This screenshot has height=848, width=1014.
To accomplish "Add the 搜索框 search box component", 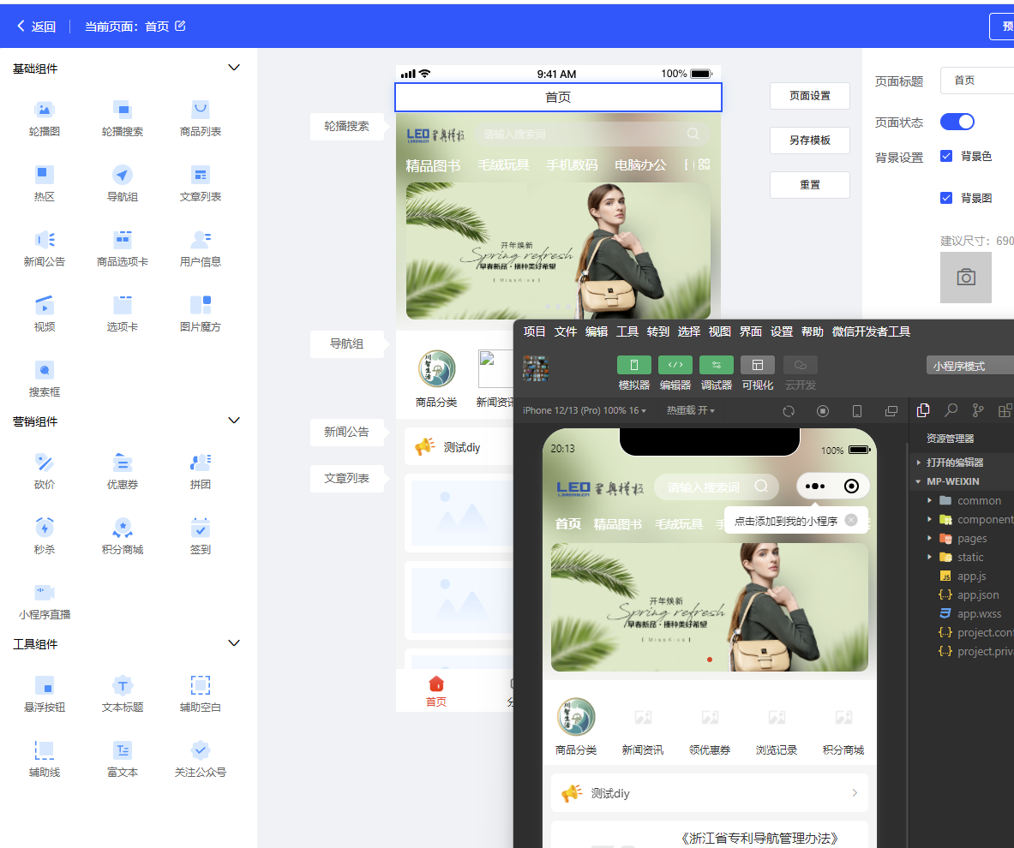I will pos(44,379).
